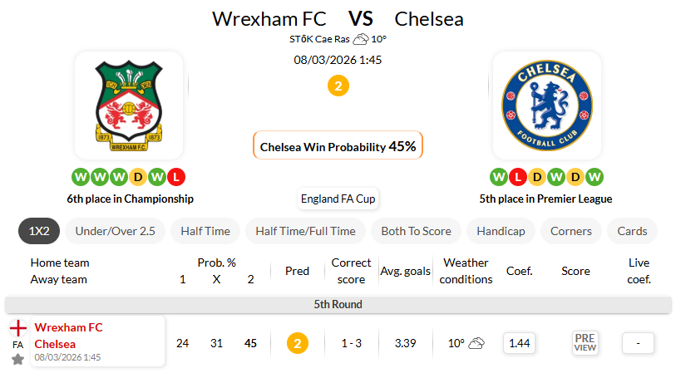Open the Wrexham FC team link in the match row

68,327
